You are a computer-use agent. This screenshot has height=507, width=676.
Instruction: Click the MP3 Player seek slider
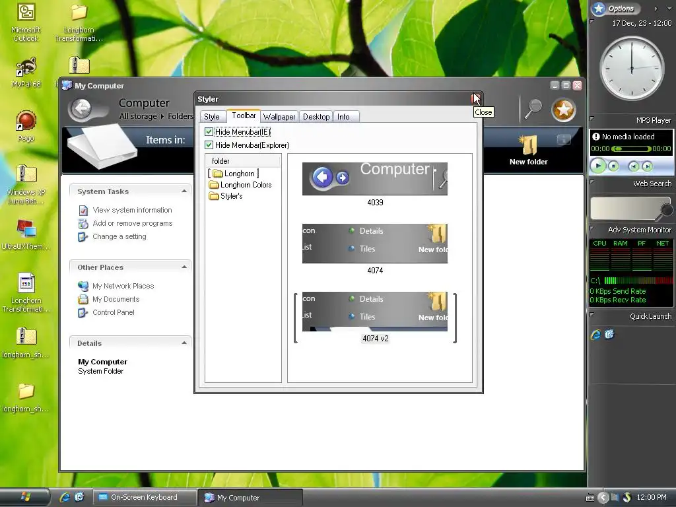[x=631, y=149]
